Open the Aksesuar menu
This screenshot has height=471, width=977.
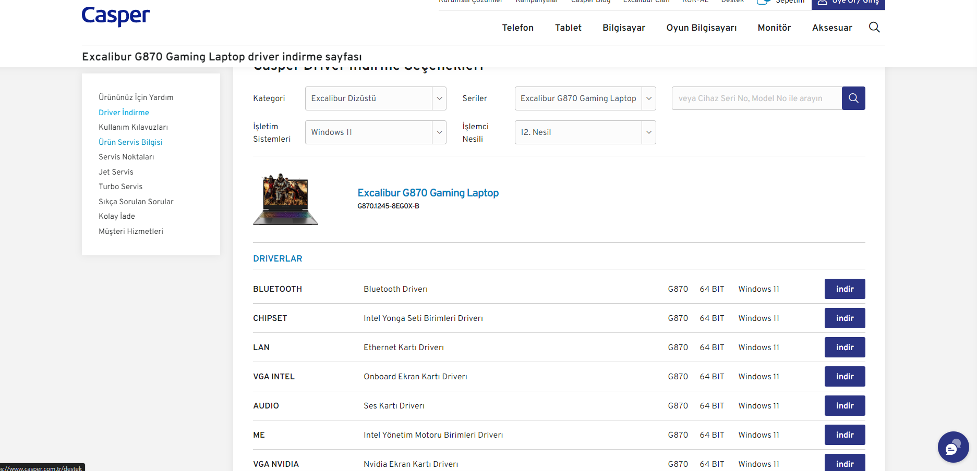832,28
